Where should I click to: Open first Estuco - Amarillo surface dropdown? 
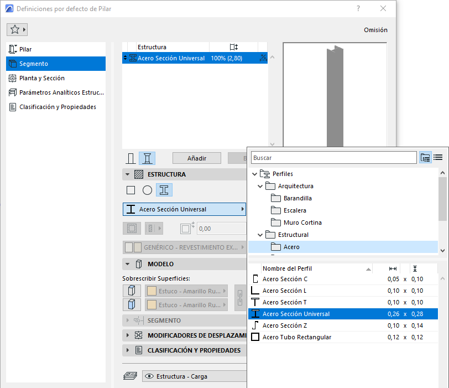pos(186,291)
